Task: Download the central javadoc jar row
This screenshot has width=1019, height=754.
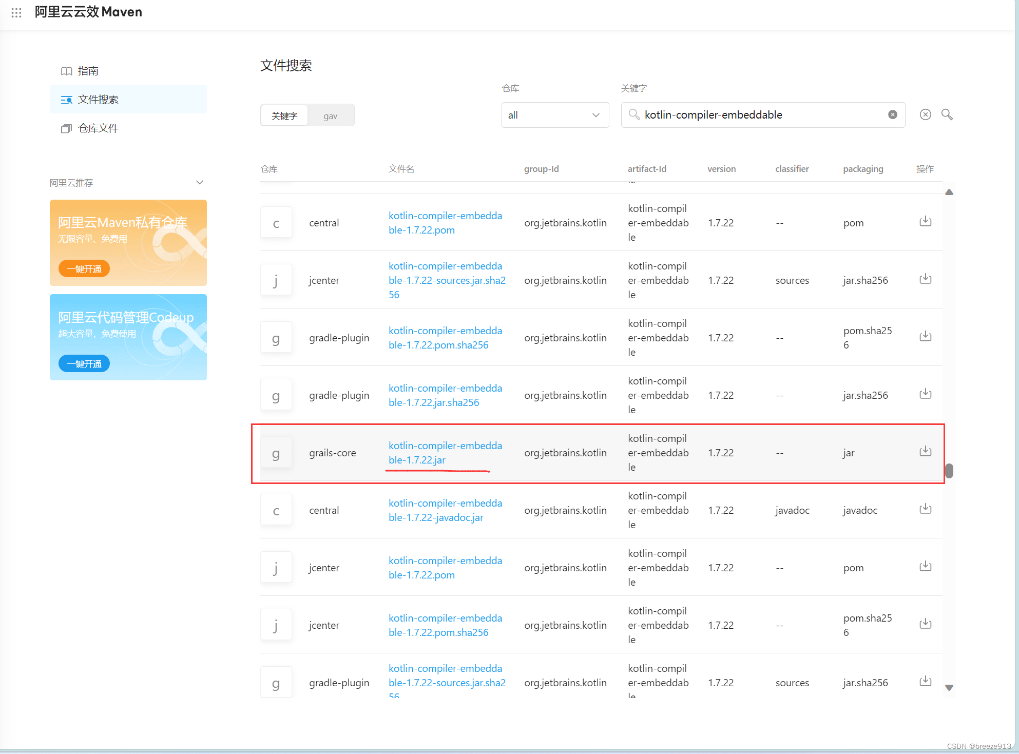Action: point(925,509)
